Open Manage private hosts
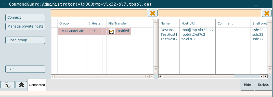Screen dimensions: 273x97 pyautogui.click(x=25, y=26)
